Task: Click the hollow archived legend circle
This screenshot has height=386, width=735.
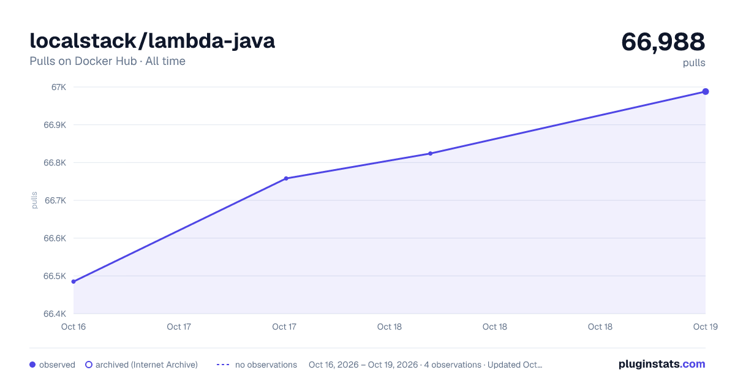Action: coord(88,365)
